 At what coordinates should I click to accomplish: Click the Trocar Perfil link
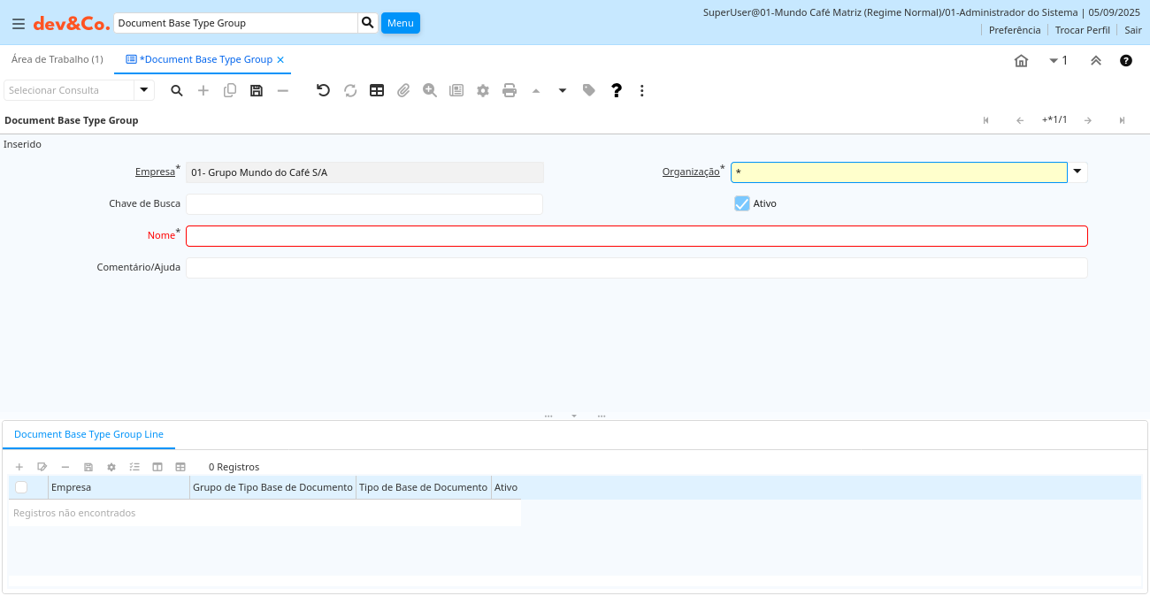(1082, 30)
